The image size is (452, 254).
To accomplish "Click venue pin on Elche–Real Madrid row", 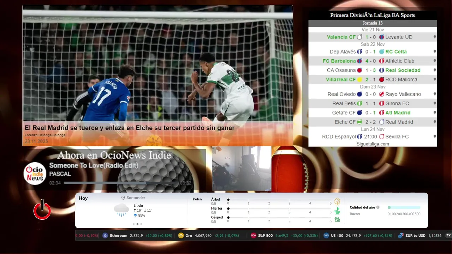I will pos(435,122).
